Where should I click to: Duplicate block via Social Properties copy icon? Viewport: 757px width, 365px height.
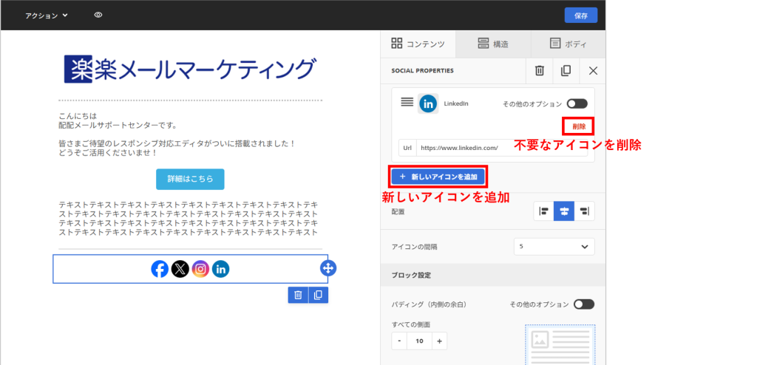point(566,71)
